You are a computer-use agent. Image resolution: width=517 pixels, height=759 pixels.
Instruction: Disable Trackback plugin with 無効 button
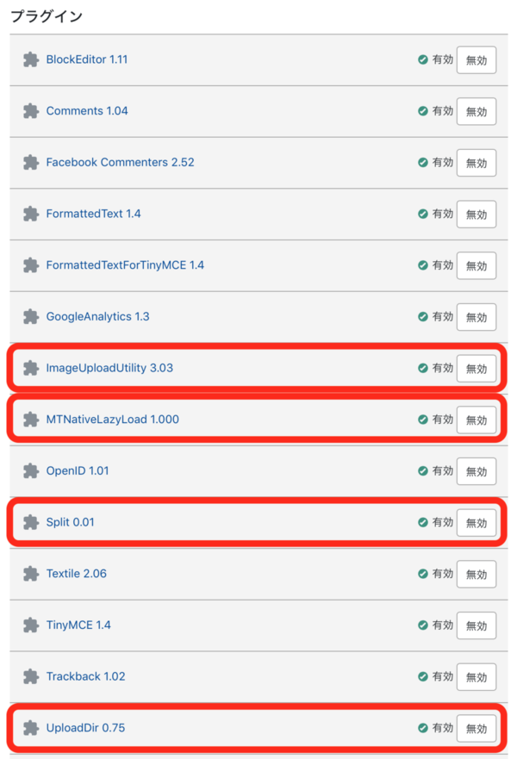tap(477, 676)
